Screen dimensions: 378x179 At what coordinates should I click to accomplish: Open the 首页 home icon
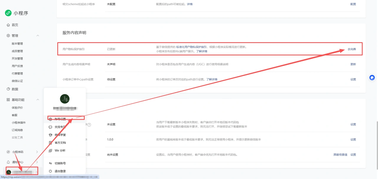point(8,25)
